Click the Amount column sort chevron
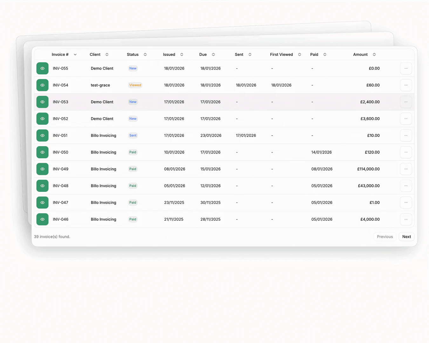The height and width of the screenshot is (343, 429). click(x=374, y=54)
